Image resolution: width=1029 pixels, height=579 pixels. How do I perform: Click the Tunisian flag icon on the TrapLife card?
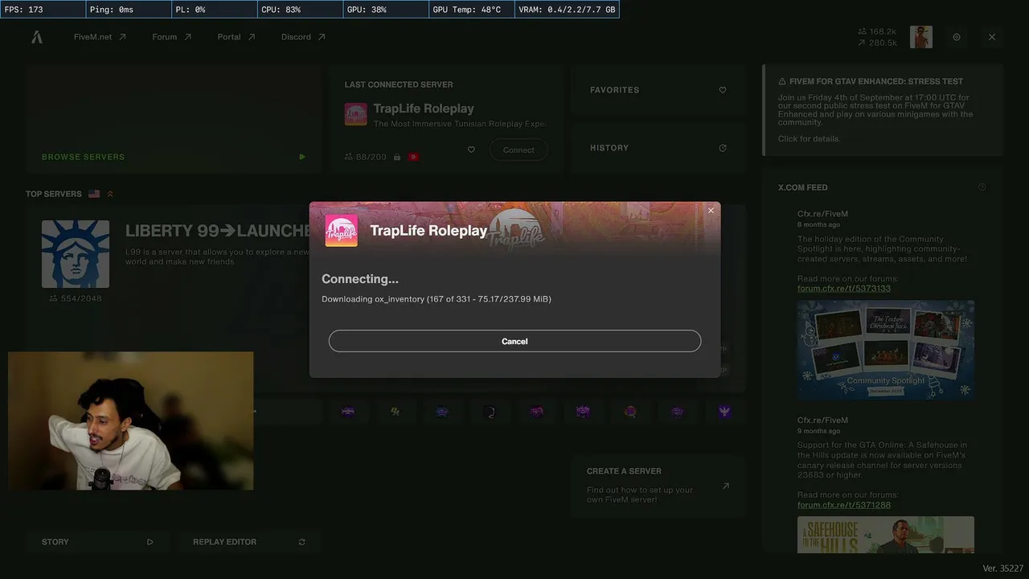click(x=413, y=157)
